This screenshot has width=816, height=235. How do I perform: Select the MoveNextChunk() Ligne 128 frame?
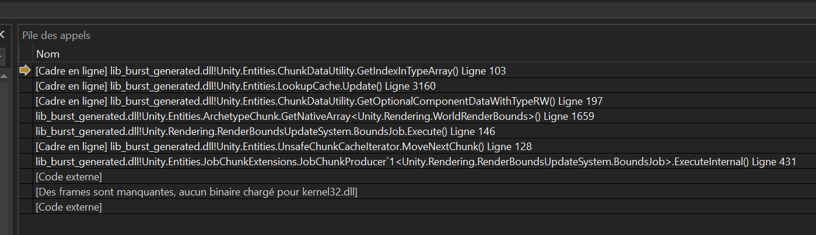pyautogui.click(x=283, y=147)
